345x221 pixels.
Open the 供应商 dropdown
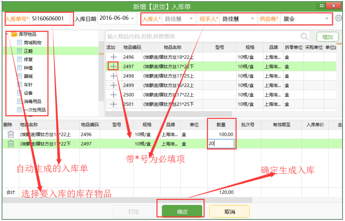327,19
